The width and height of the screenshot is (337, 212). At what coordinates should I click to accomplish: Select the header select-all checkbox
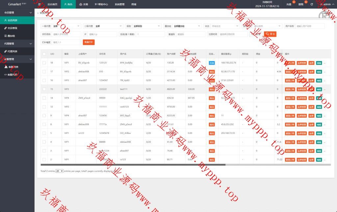[x=44, y=54]
